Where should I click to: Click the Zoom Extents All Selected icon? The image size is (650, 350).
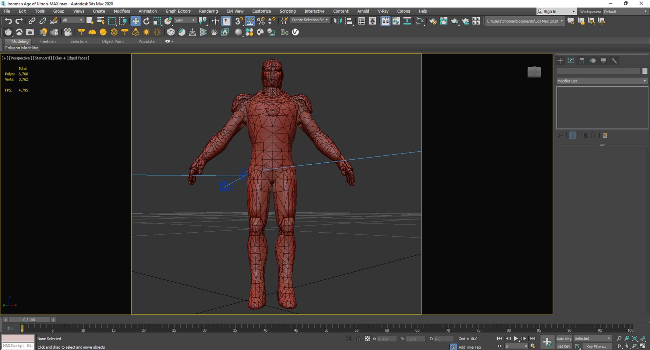643,338
